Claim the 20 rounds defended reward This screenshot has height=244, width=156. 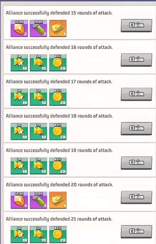136,198
